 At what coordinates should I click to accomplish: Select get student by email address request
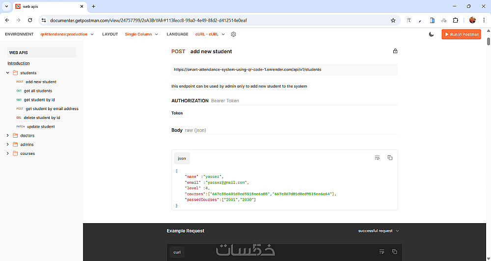point(52,109)
